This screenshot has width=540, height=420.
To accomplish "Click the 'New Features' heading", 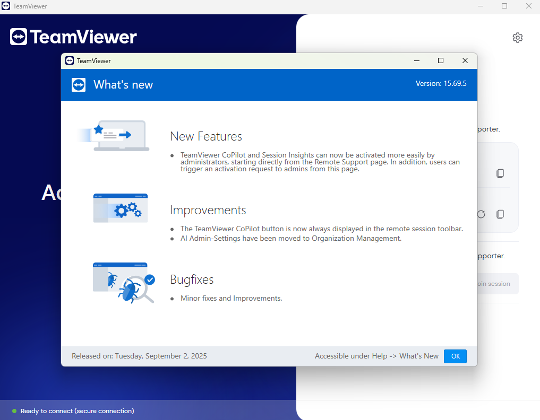I will (x=206, y=137).
